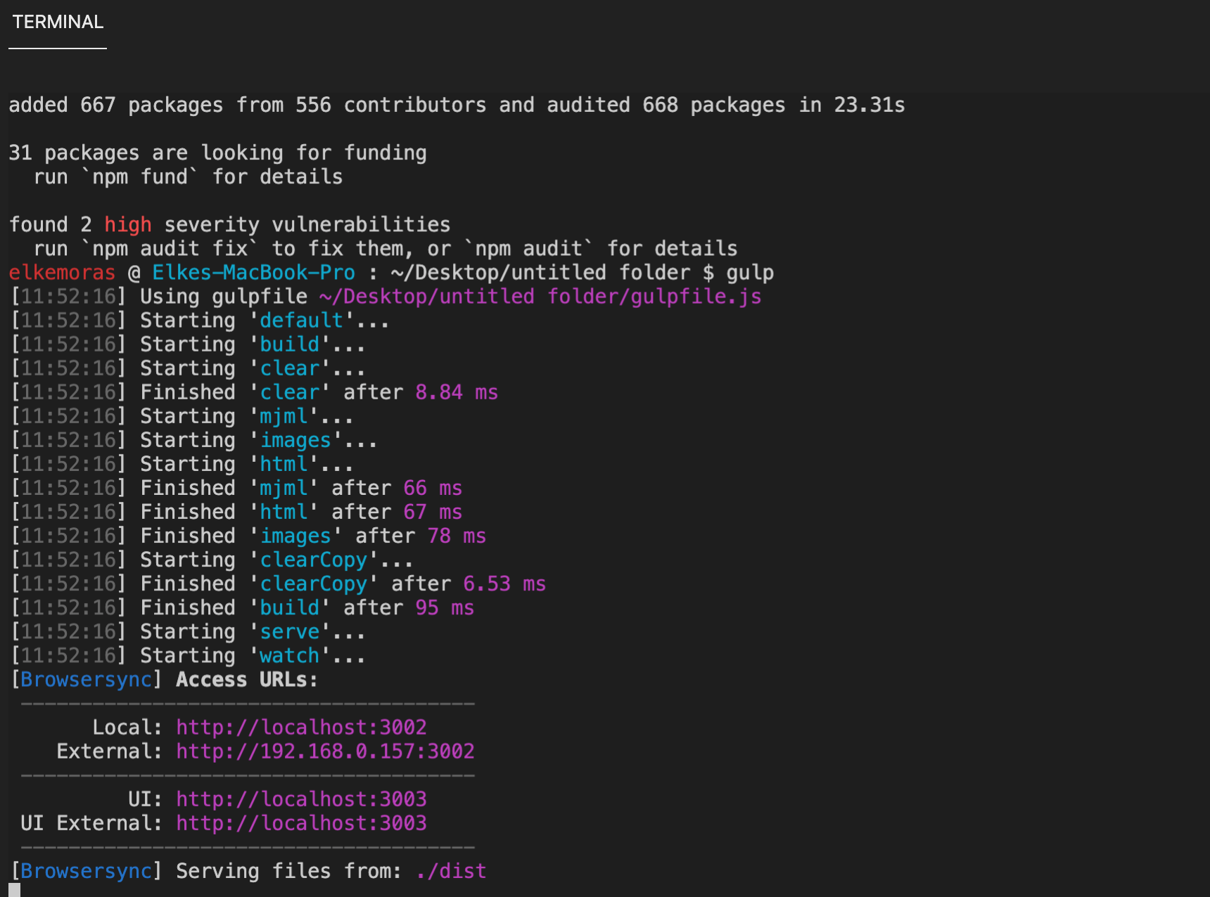Image resolution: width=1210 pixels, height=897 pixels.
Task: Click the gulpfile.js path link
Action: 540,297
